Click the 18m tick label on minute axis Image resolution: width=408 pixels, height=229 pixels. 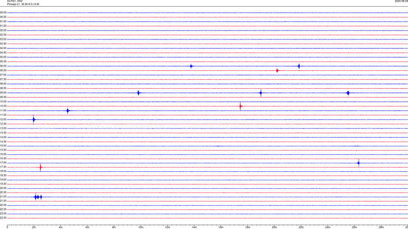coord(247,227)
